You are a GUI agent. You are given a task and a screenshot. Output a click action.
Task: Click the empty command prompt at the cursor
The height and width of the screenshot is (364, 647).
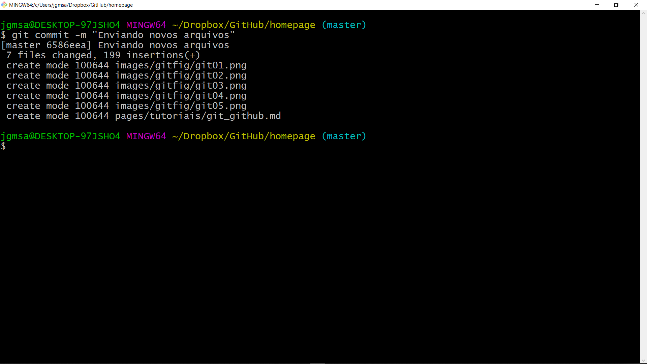pos(12,146)
